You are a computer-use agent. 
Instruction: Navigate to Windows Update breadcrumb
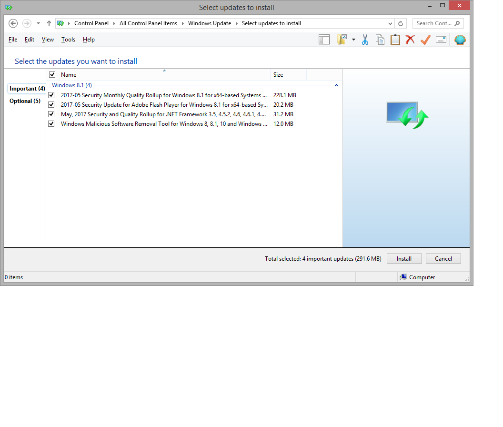210,23
